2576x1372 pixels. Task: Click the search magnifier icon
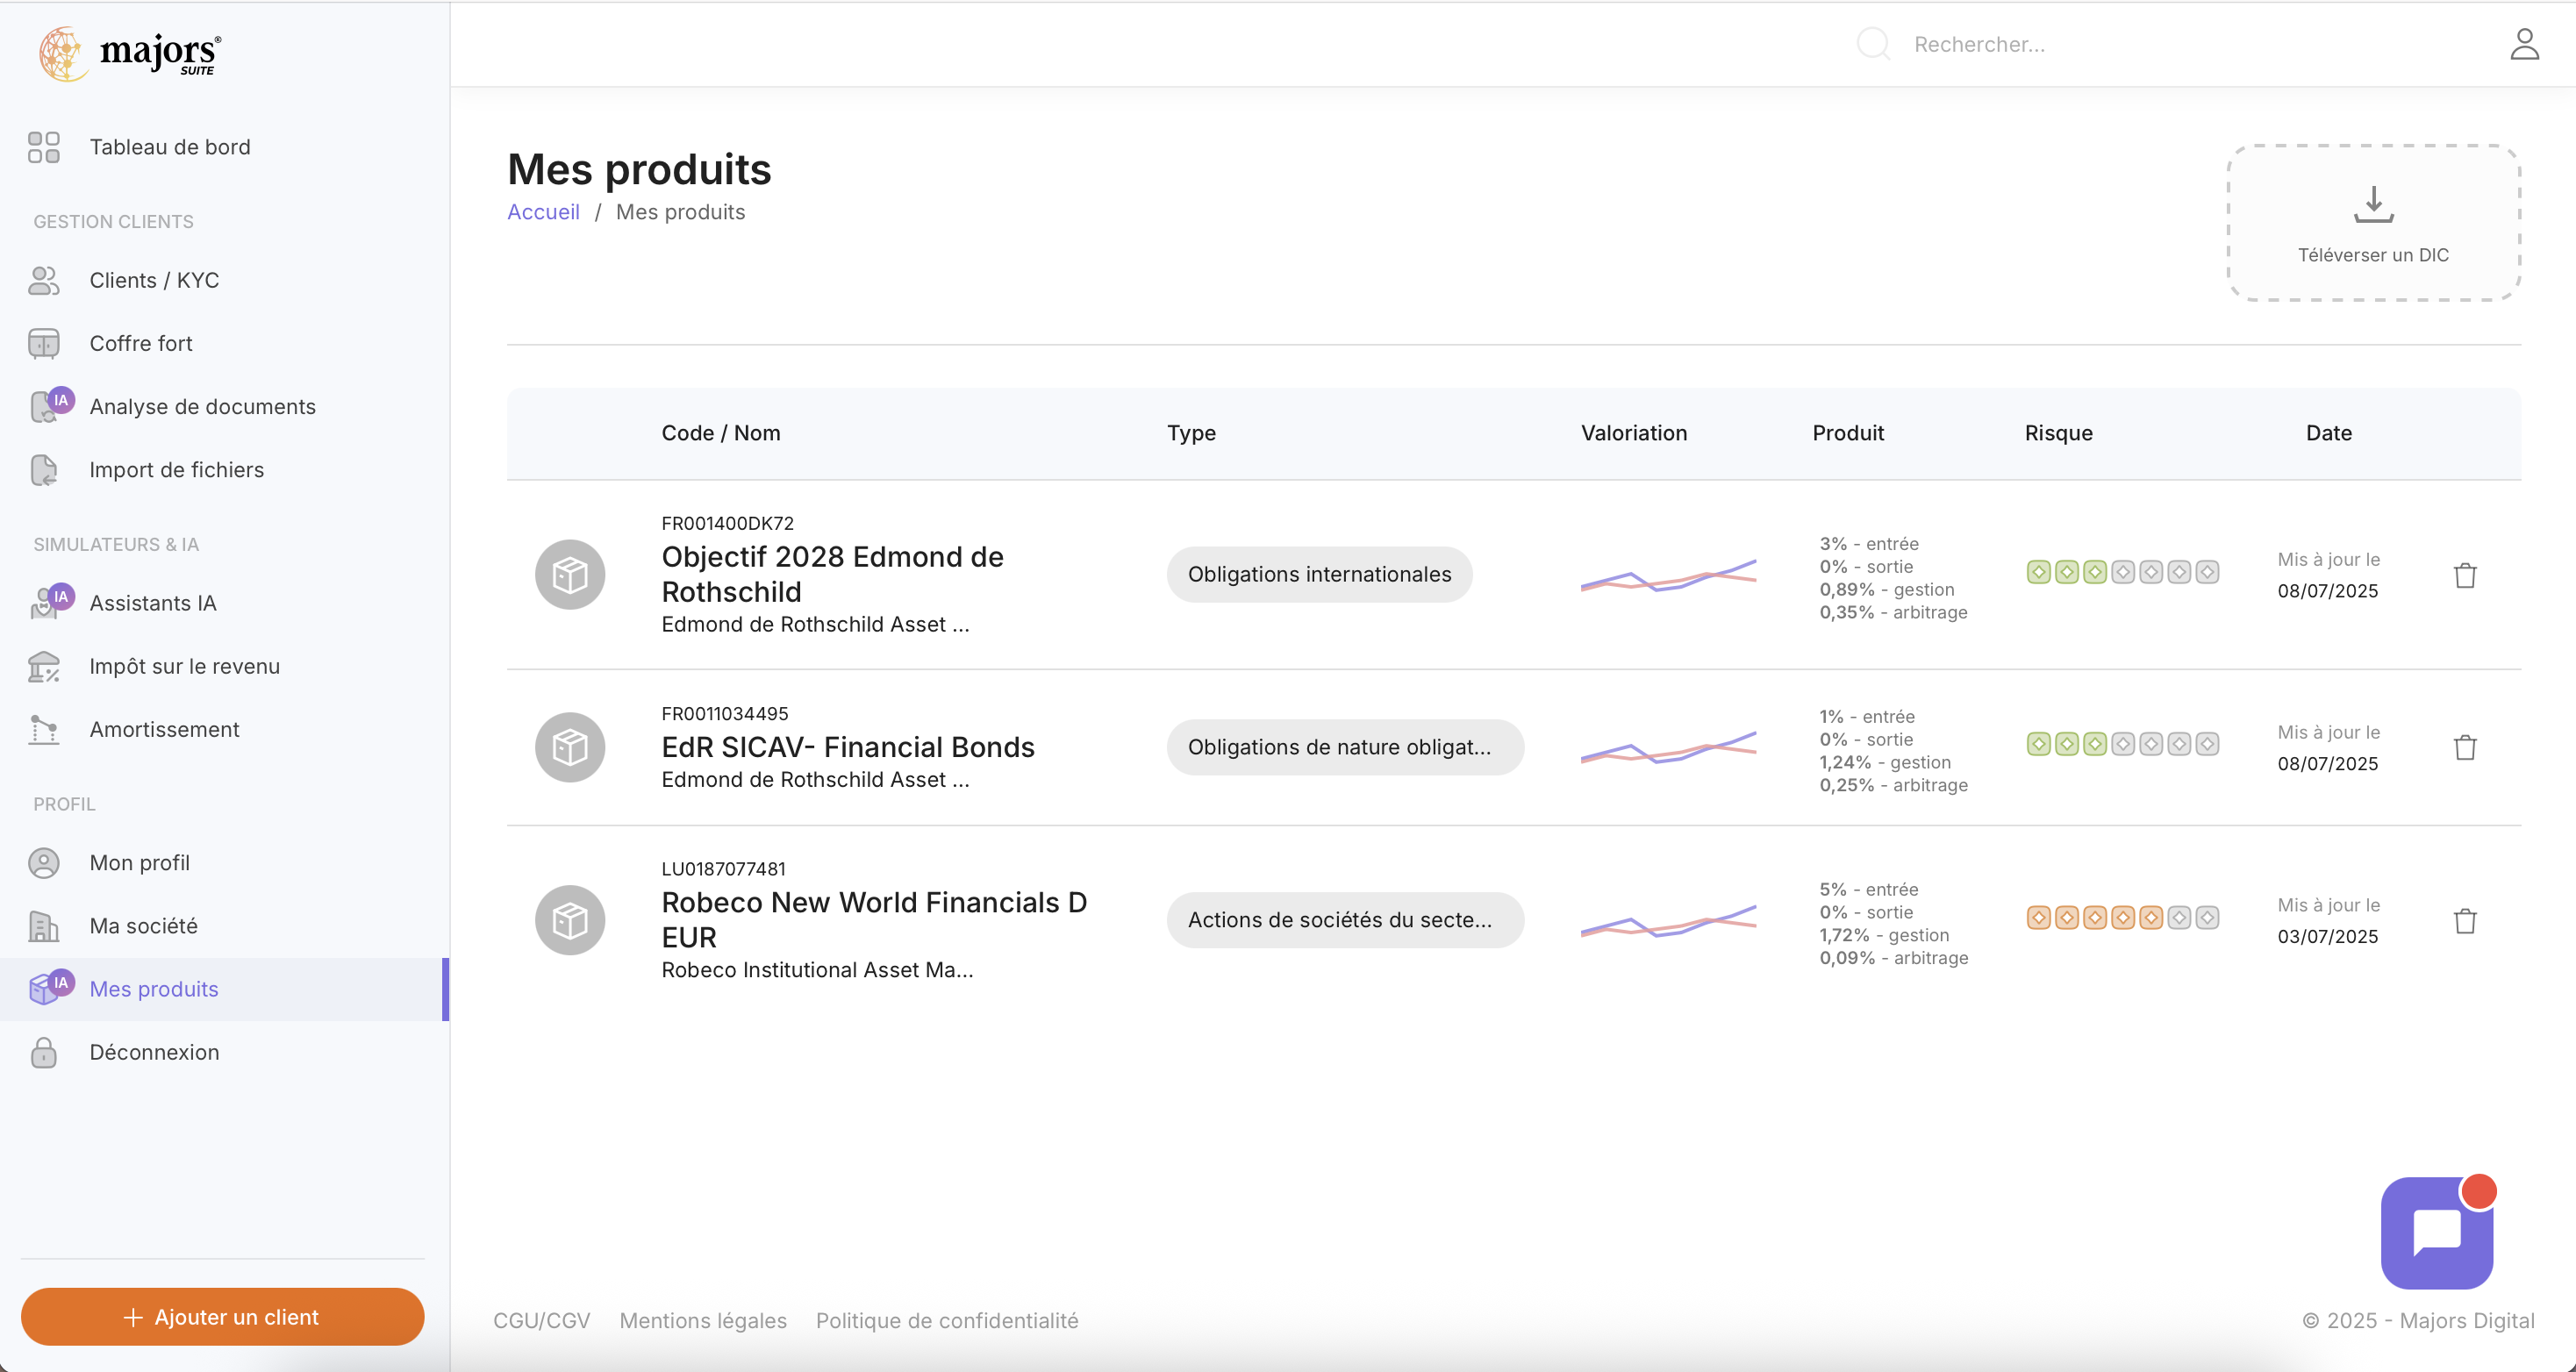[x=1873, y=44]
